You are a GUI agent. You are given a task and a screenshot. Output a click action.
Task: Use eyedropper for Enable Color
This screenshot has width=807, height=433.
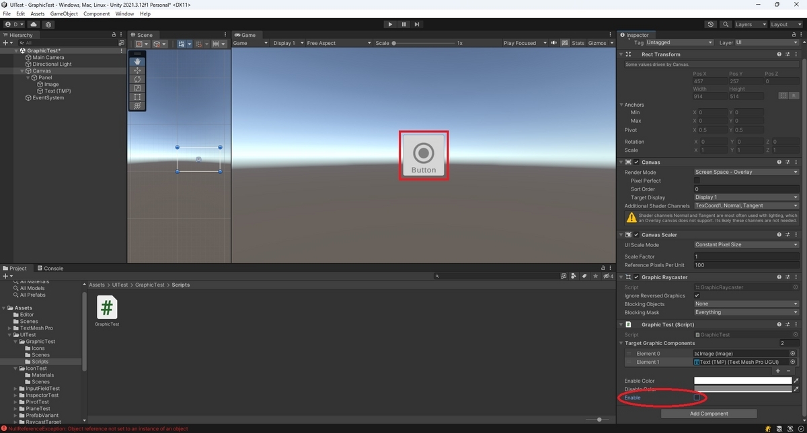tap(796, 381)
